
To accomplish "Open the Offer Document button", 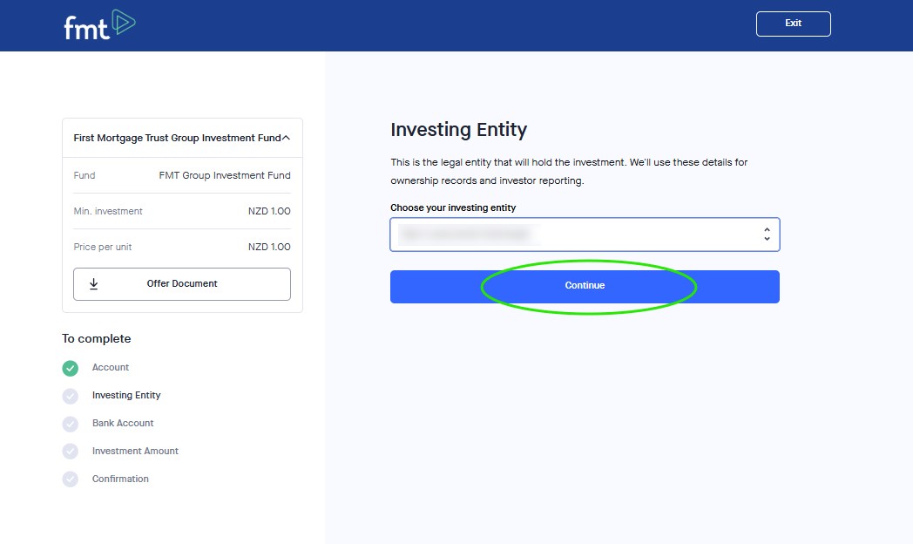I will (182, 284).
